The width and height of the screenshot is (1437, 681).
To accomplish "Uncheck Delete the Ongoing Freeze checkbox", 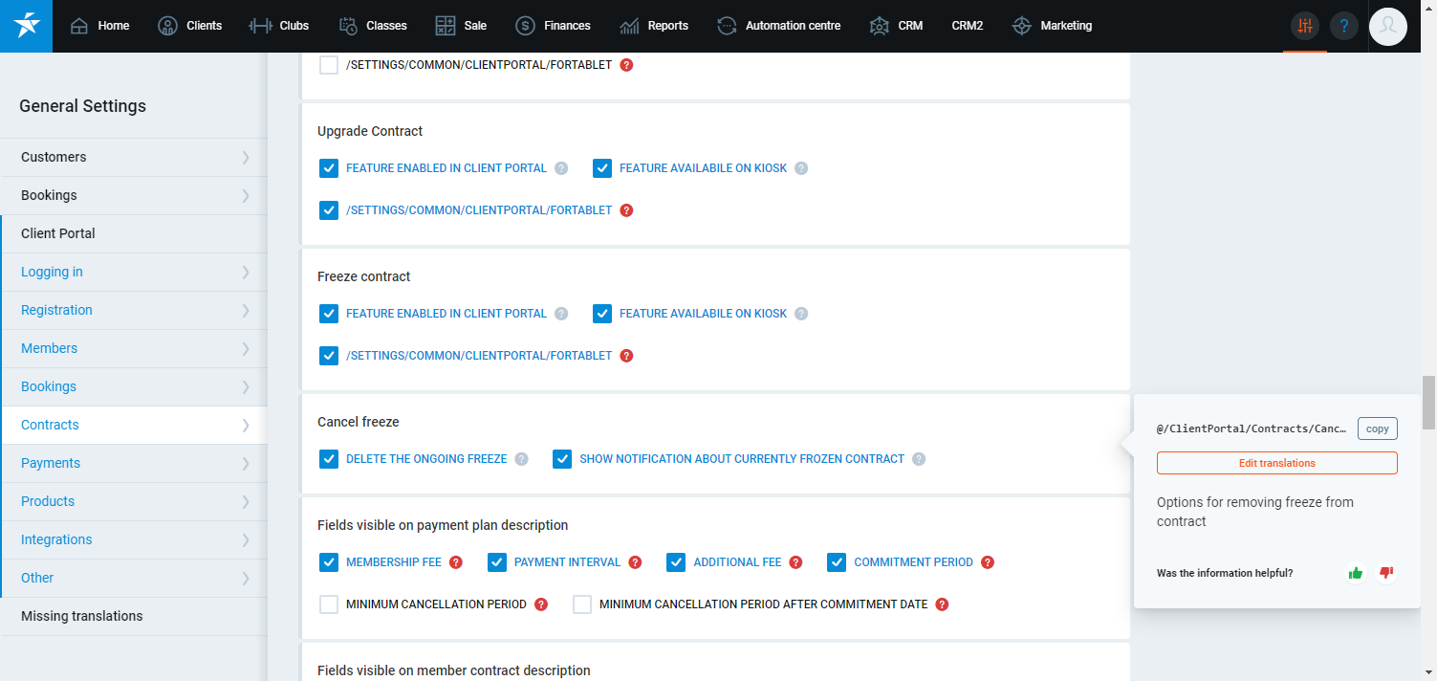I will pyautogui.click(x=329, y=459).
